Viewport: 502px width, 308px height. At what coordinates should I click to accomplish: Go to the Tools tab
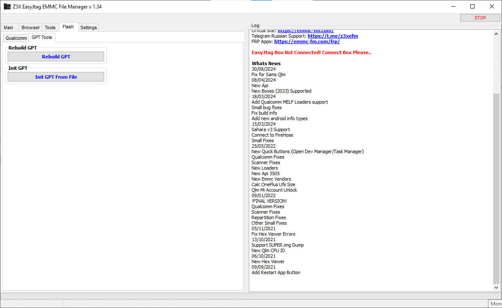point(50,27)
